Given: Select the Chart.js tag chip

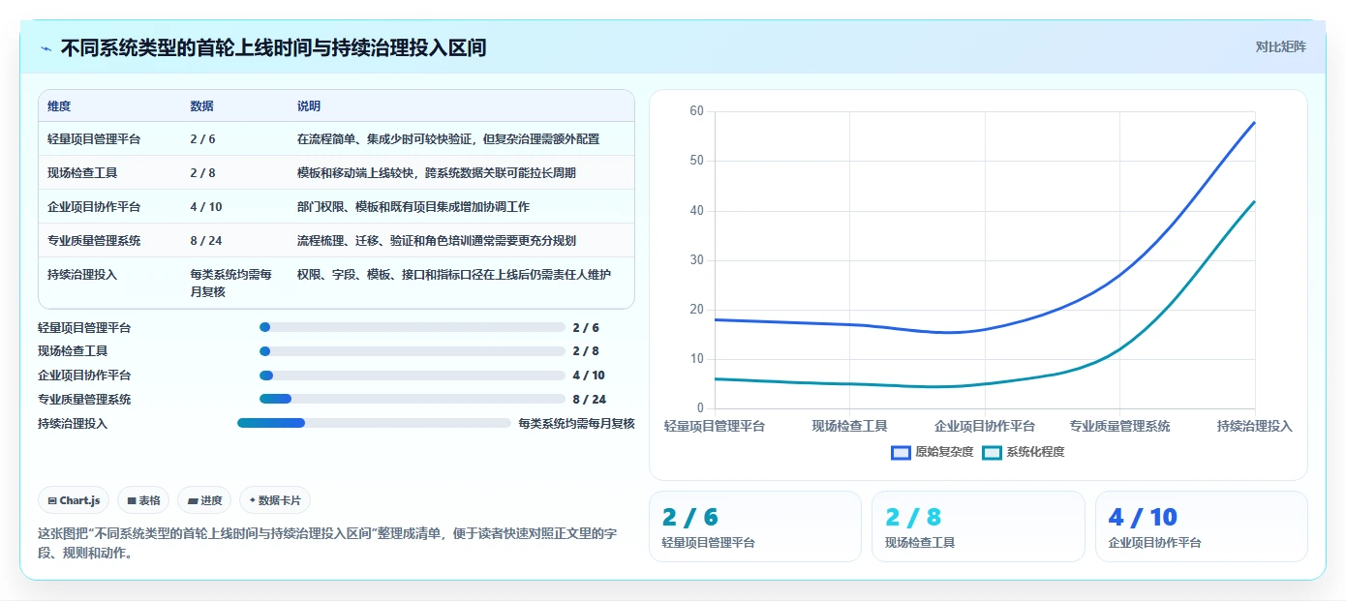Looking at the screenshot, I should click(x=75, y=500).
